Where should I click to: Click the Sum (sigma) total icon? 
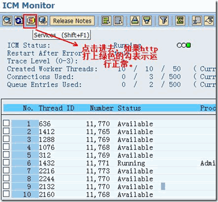[x=180, y=21]
